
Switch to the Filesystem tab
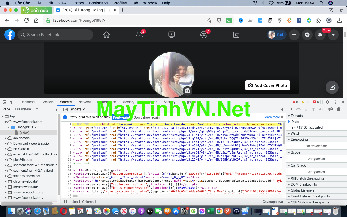point(23,109)
